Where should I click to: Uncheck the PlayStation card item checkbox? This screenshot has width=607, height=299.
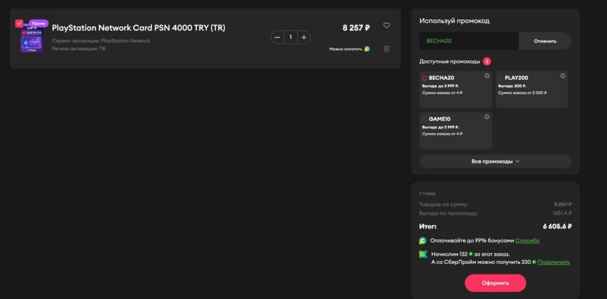[x=19, y=23]
